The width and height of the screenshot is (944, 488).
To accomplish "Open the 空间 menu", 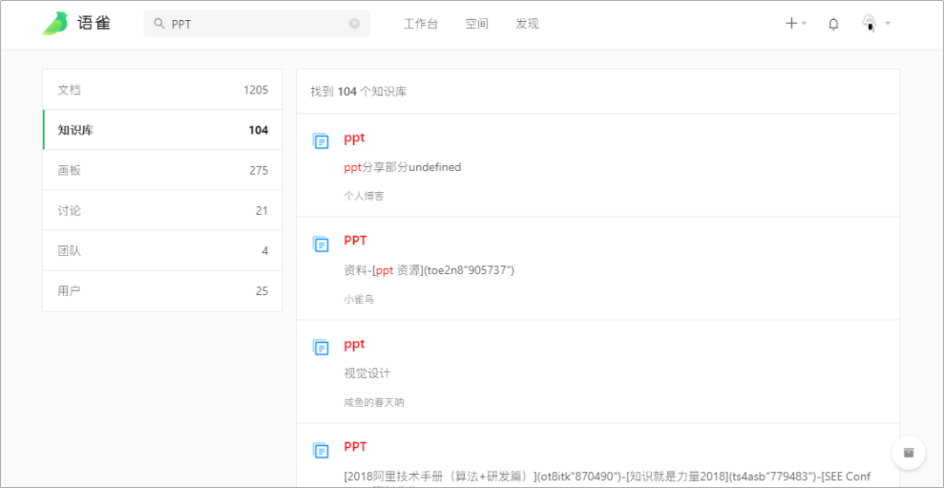I will [x=477, y=24].
